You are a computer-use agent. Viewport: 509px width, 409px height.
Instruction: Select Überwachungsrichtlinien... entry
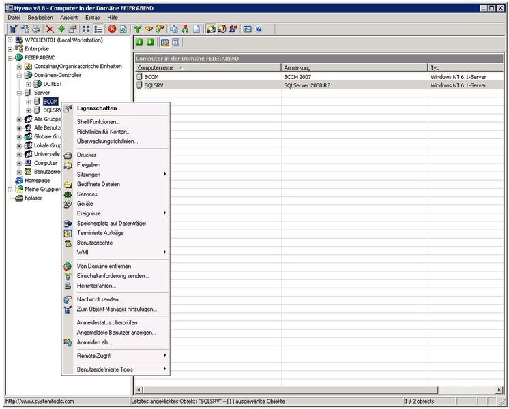pyautogui.click(x=115, y=141)
